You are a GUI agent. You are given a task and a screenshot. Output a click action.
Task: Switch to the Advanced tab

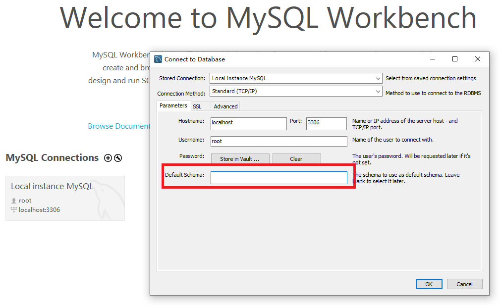[225, 106]
